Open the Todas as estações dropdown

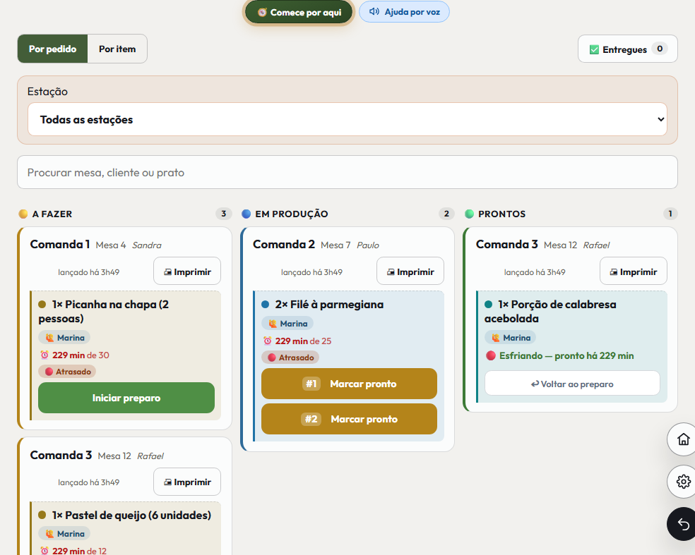point(347,119)
